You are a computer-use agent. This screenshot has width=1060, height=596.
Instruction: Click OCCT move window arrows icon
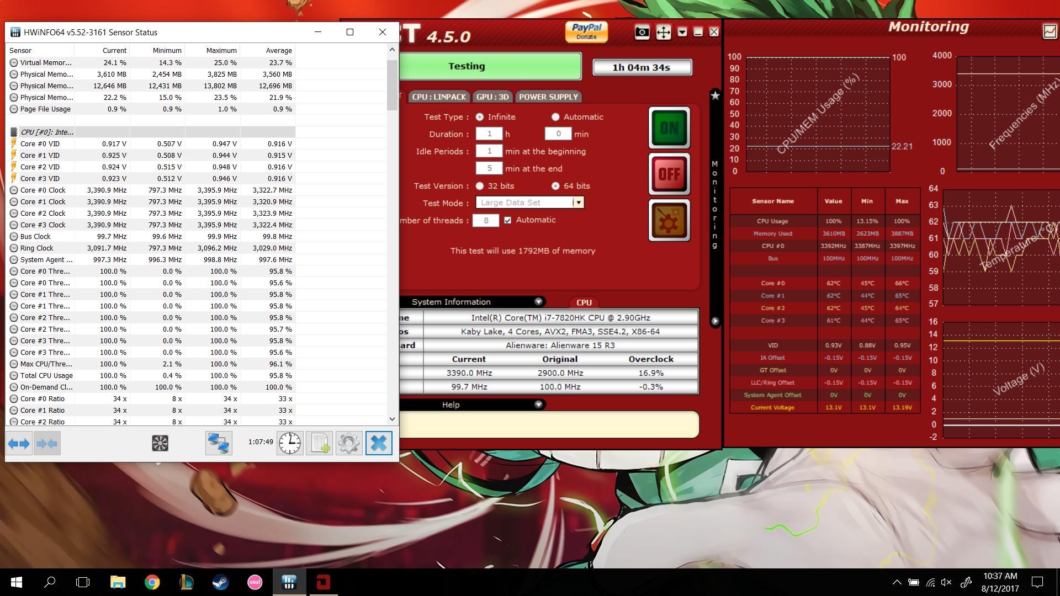click(x=663, y=32)
